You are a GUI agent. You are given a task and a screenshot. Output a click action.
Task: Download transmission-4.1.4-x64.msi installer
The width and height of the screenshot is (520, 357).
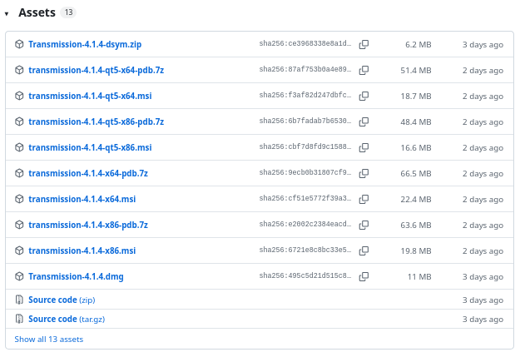tap(82, 200)
